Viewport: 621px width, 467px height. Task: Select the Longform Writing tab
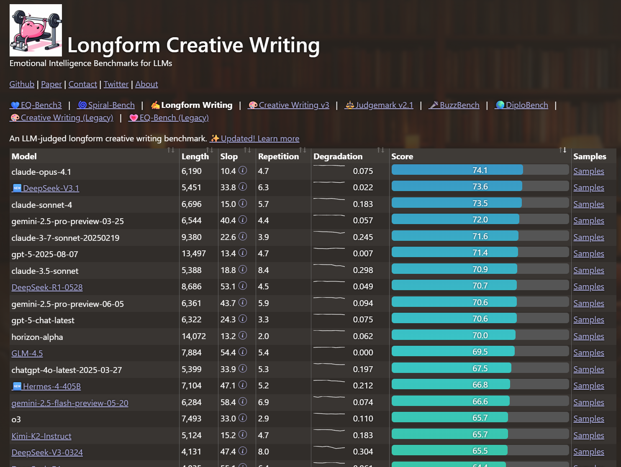coord(192,105)
